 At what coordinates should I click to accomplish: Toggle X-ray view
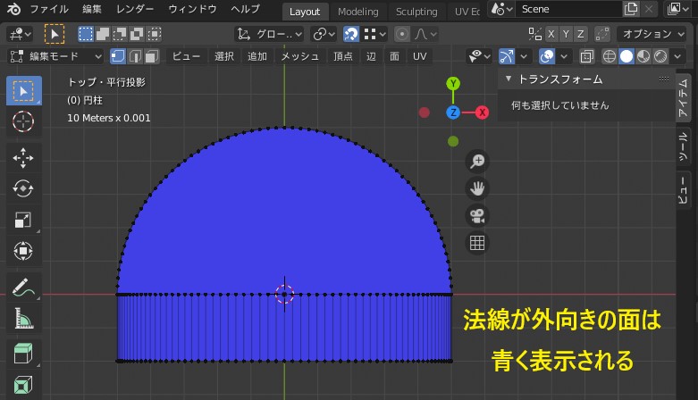pos(586,56)
